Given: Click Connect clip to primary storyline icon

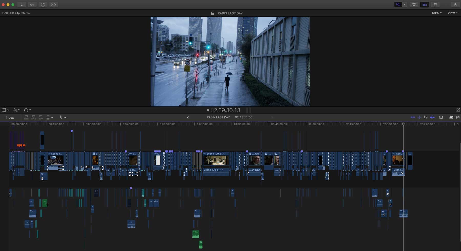Looking at the screenshot, I should [26, 117].
